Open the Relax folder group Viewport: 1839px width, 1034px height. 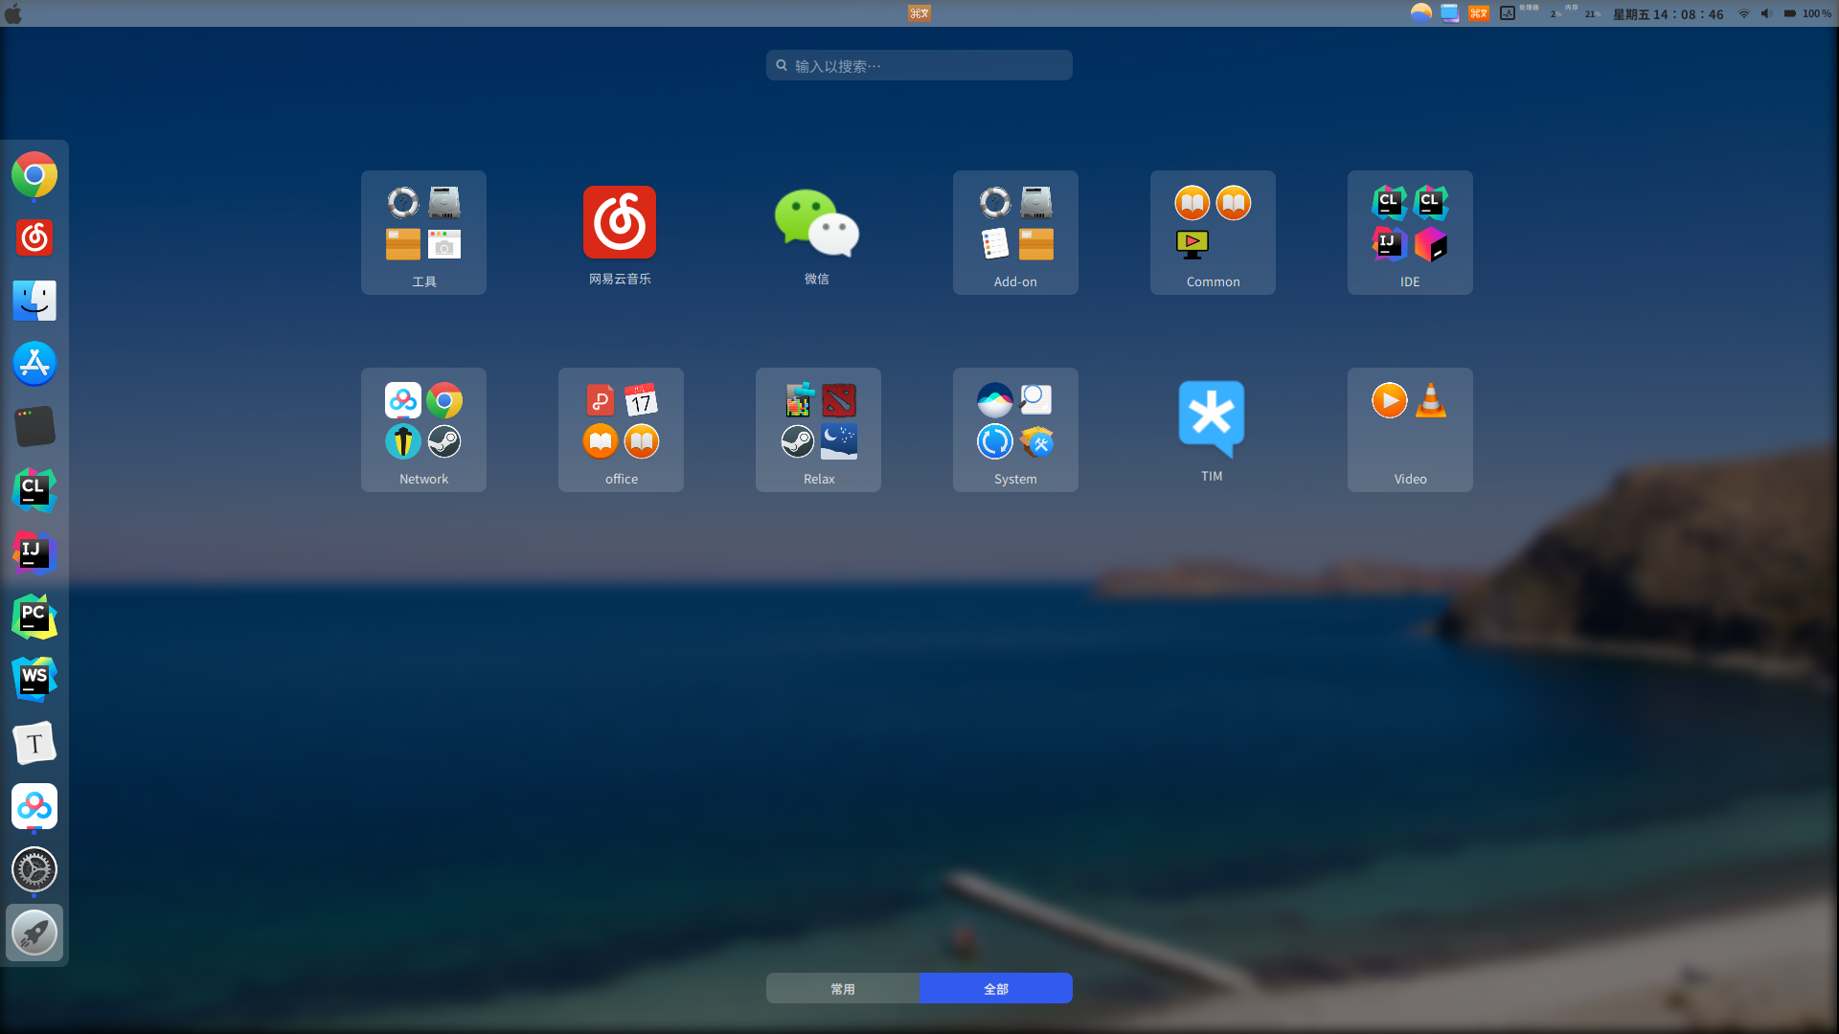(818, 430)
